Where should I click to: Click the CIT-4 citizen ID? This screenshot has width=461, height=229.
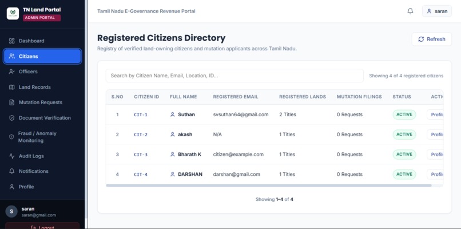[141, 175]
